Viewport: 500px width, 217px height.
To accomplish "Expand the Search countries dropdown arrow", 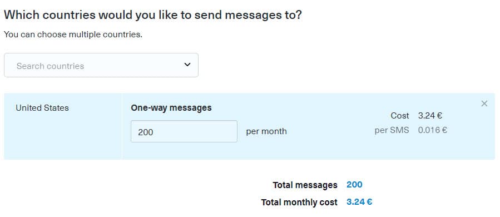I will coord(187,65).
